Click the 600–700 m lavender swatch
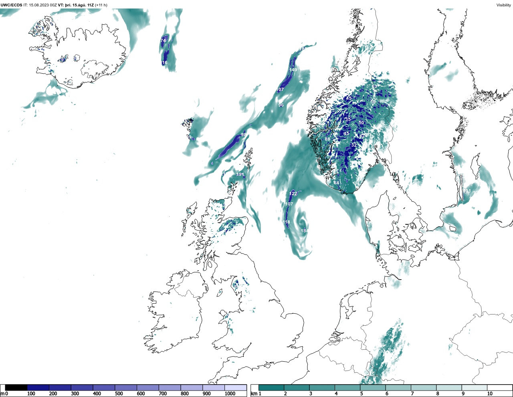513x397 pixels. coord(148,388)
